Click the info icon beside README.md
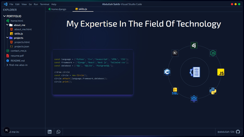 [x=8, y=61]
